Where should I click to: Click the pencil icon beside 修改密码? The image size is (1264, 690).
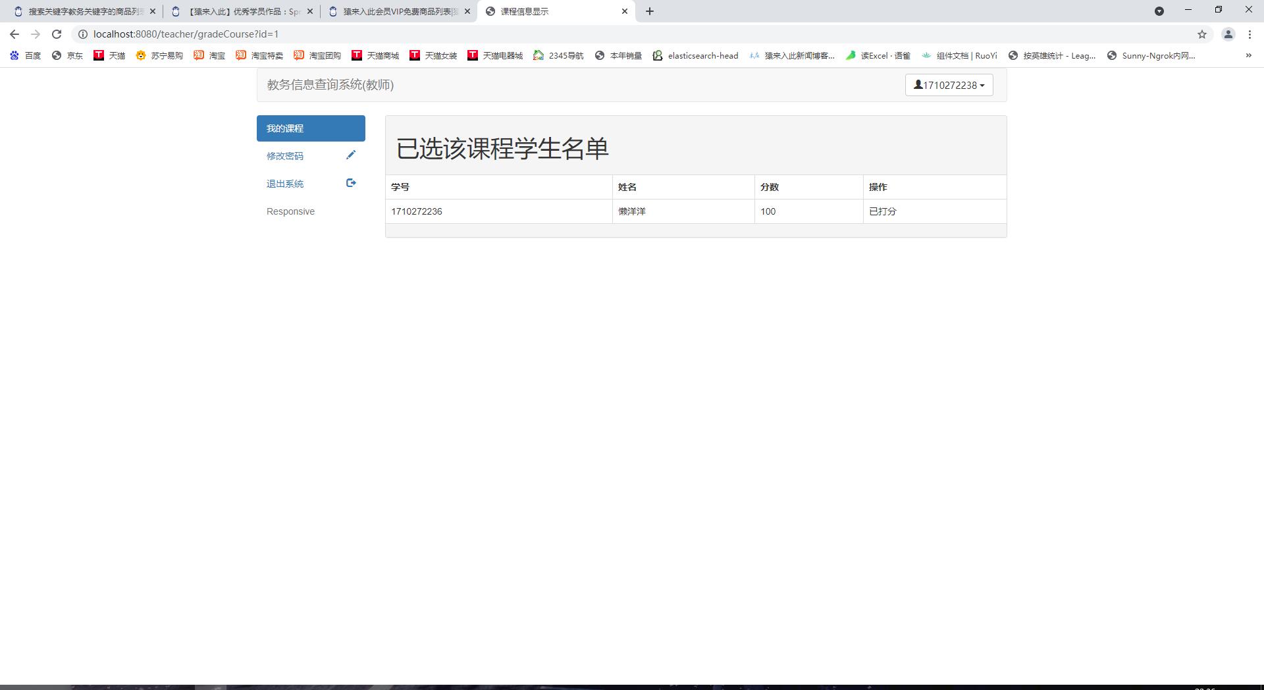click(x=351, y=155)
